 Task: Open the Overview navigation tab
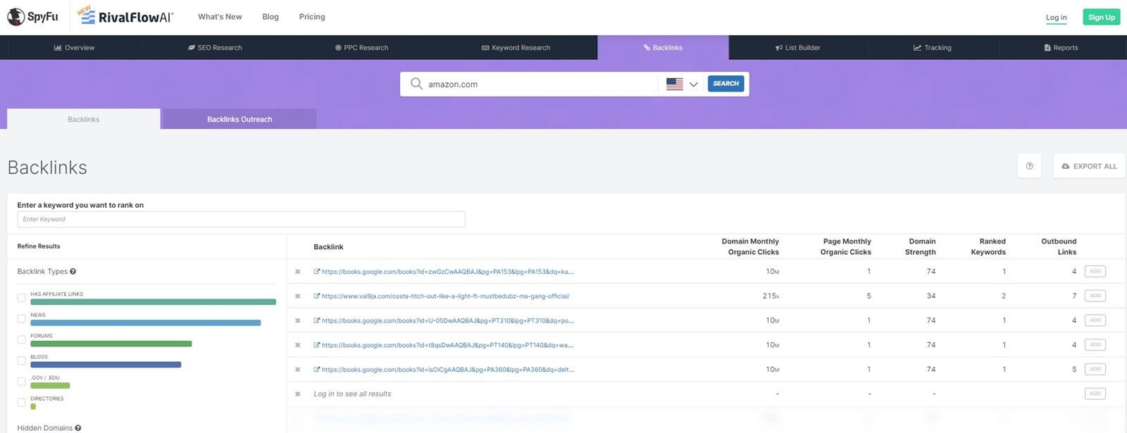[74, 48]
